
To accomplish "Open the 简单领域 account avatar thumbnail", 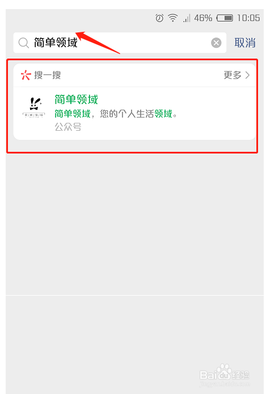I will pyautogui.click(x=34, y=108).
